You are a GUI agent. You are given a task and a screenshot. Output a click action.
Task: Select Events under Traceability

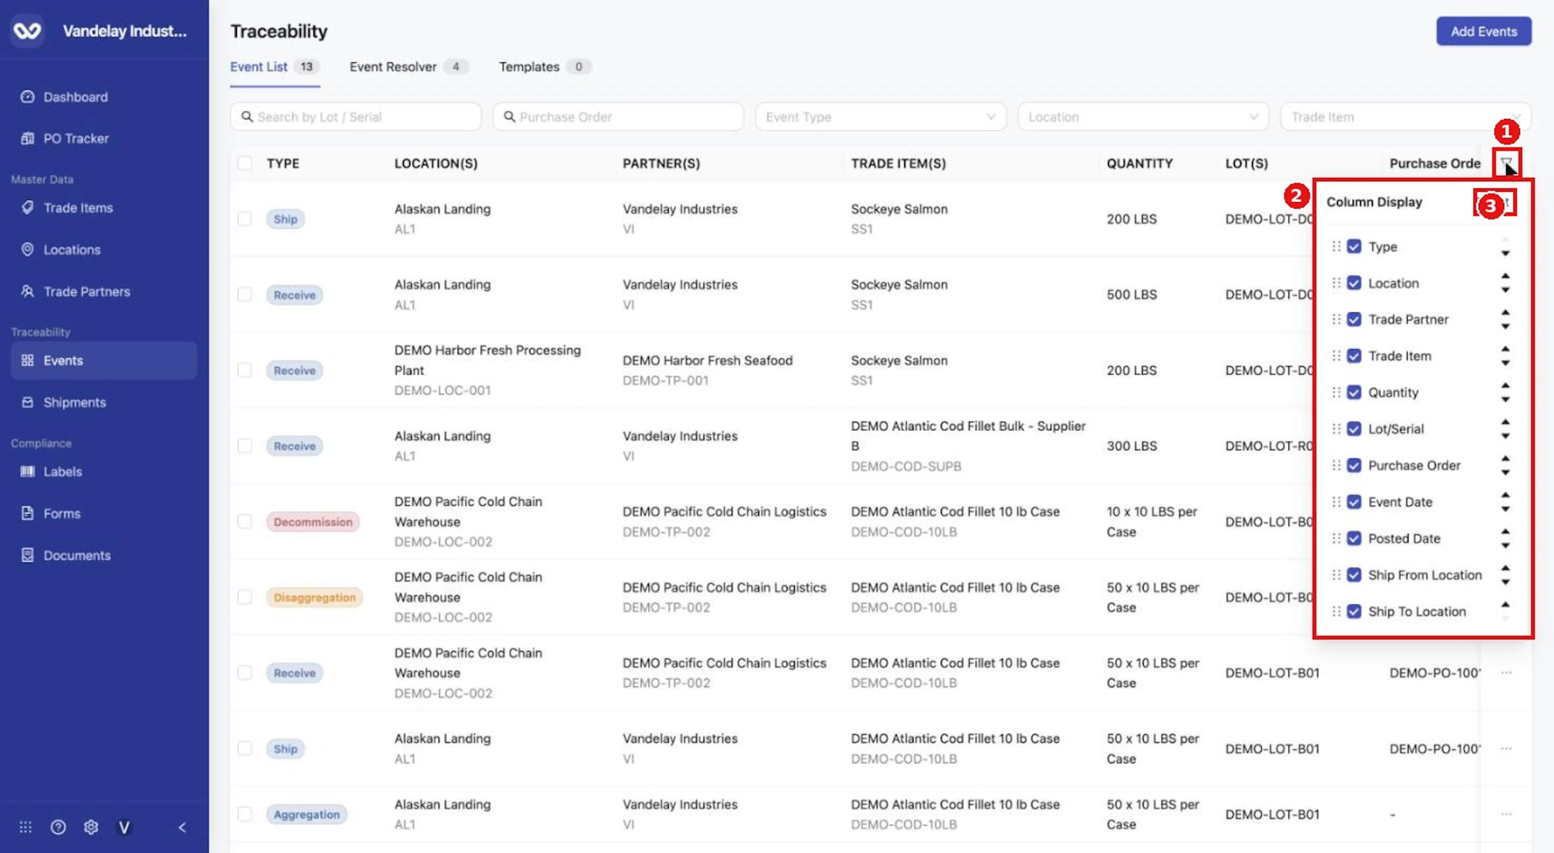[103, 360]
